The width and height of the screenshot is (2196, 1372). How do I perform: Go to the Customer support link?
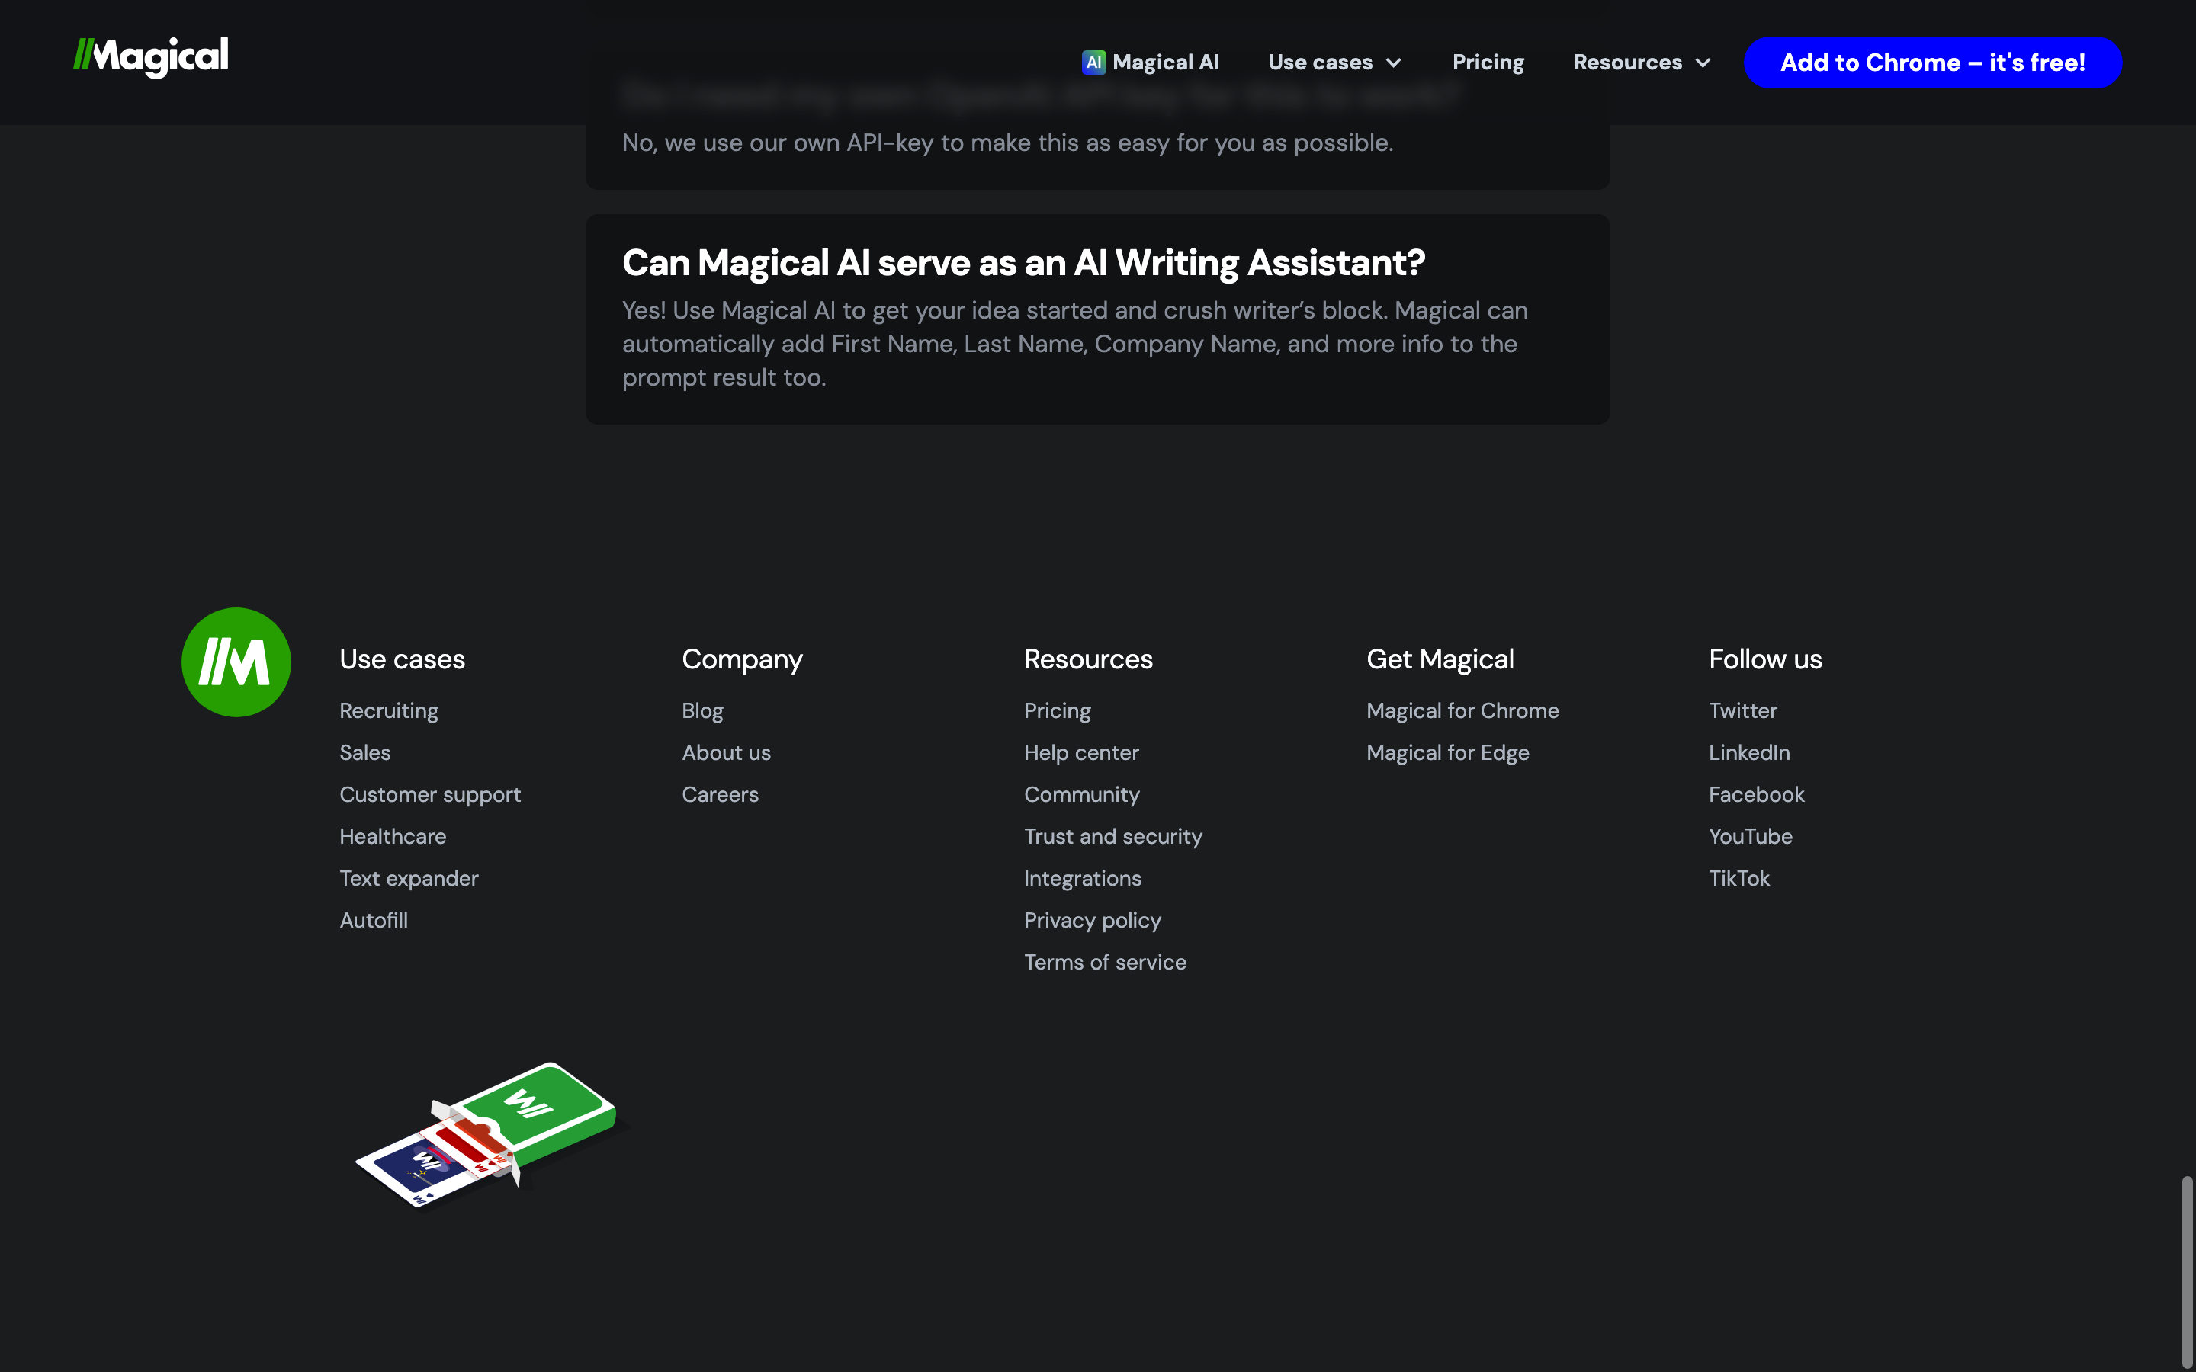tap(430, 795)
